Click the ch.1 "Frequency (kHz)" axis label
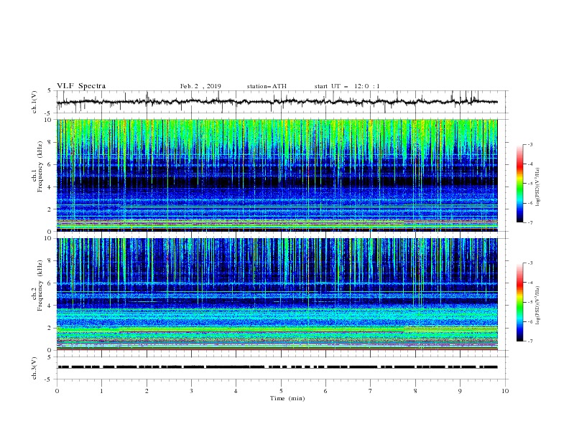The image size is (569, 439). point(40,167)
